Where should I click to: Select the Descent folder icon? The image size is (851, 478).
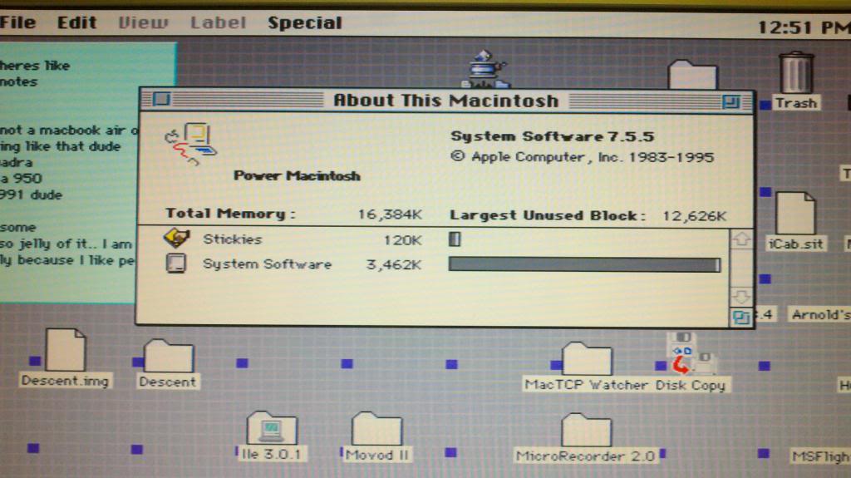click(168, 357)
